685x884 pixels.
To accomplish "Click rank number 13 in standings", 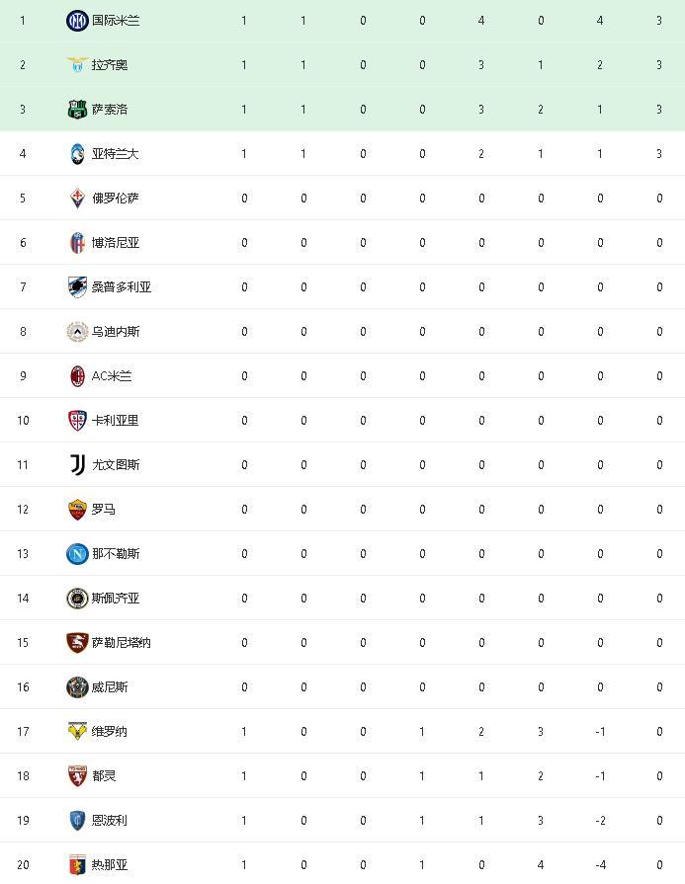I will click(x=23, y=554).
